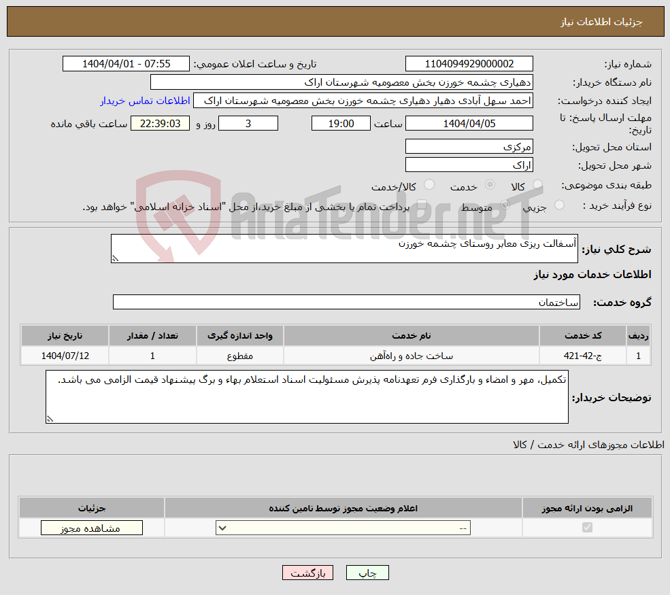This screenshot has height=595, width=670.
Task: Click need date cell 1404/07/12
Action: pos(65,356)
